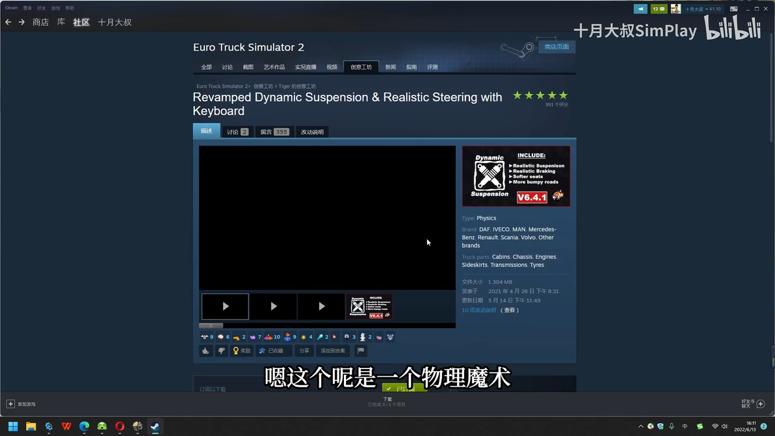The height and width of the screenshot is (436, 775).
Task: Open the 社区 community section
Action: 81,22
